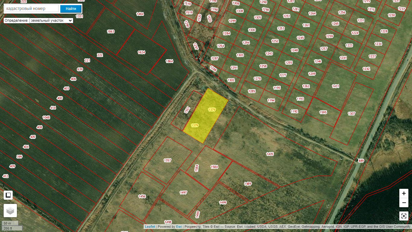412x232 pixels.
Task: Select parcel labeled 1864
Action: (x=170, y=61)
